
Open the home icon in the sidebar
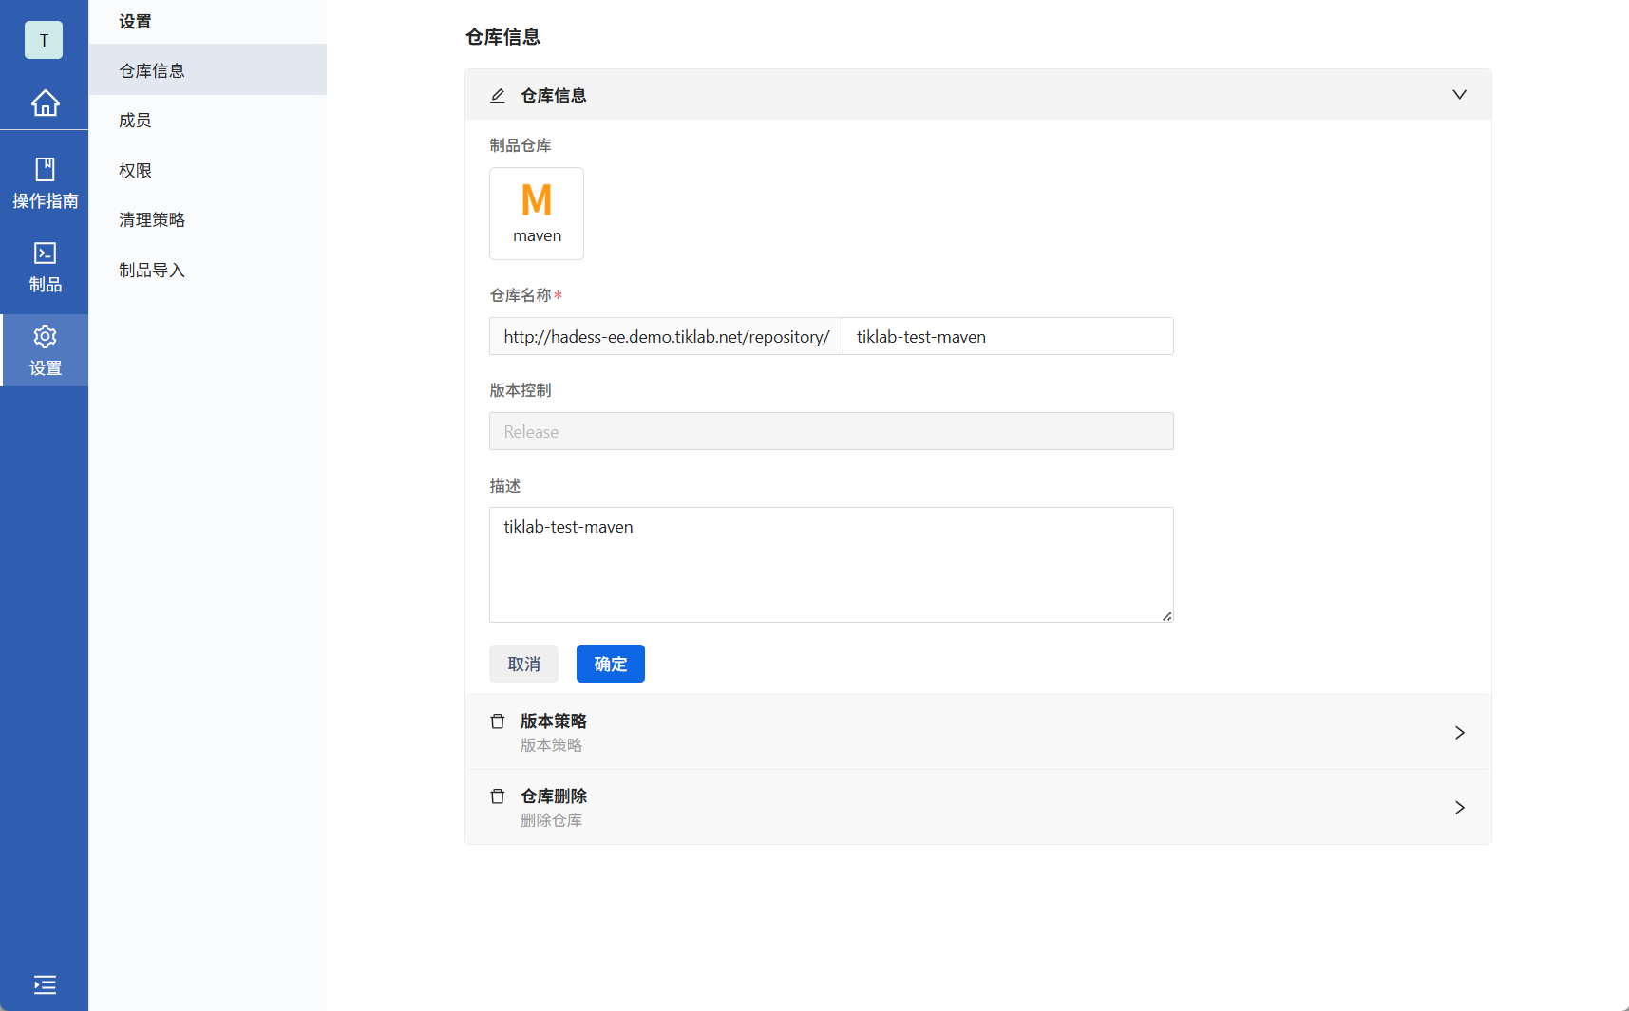click(45, 103)
